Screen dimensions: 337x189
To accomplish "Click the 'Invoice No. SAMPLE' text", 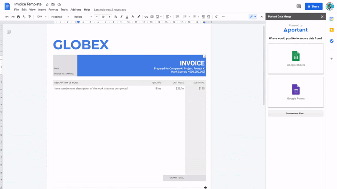I will [x=64, y=73].
